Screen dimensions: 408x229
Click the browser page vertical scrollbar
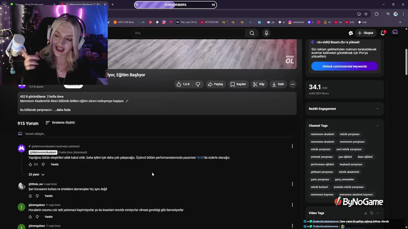click(x=406, y=62)
